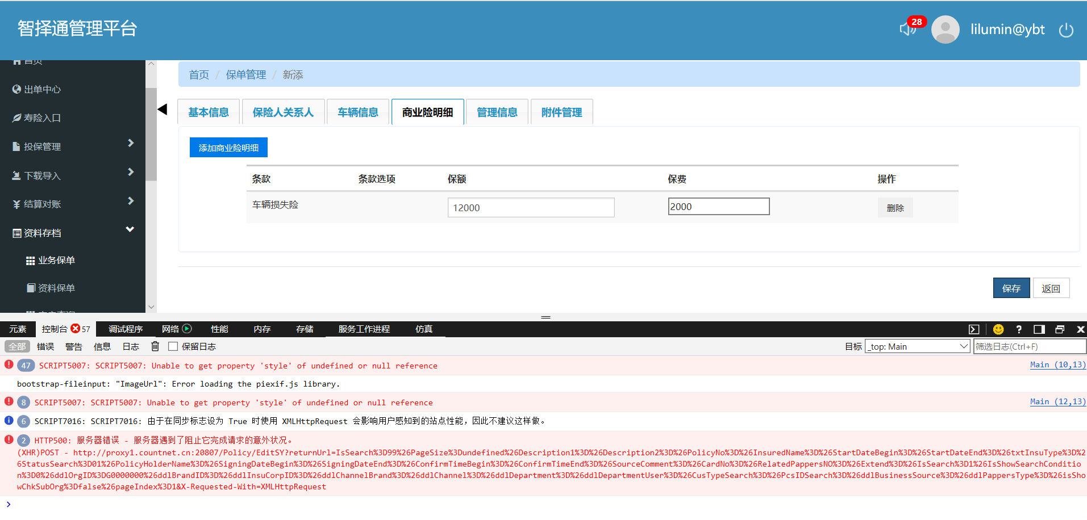Switch to the 保险人关系人 tab
The height and width of the screenshot is (520, 1087).
pyautogui.click(x=283, y=112)
